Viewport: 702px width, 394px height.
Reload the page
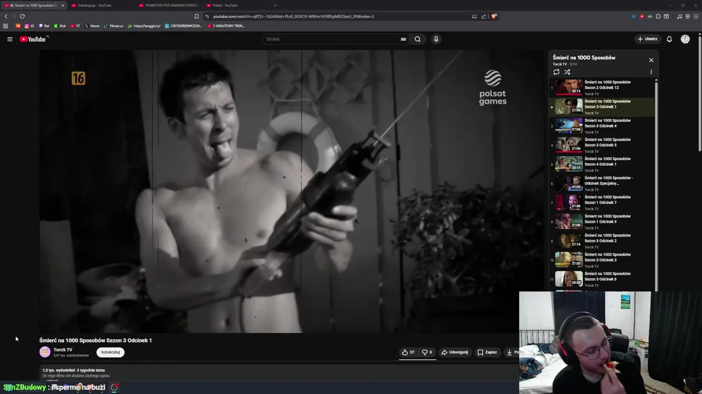(22, 16)
